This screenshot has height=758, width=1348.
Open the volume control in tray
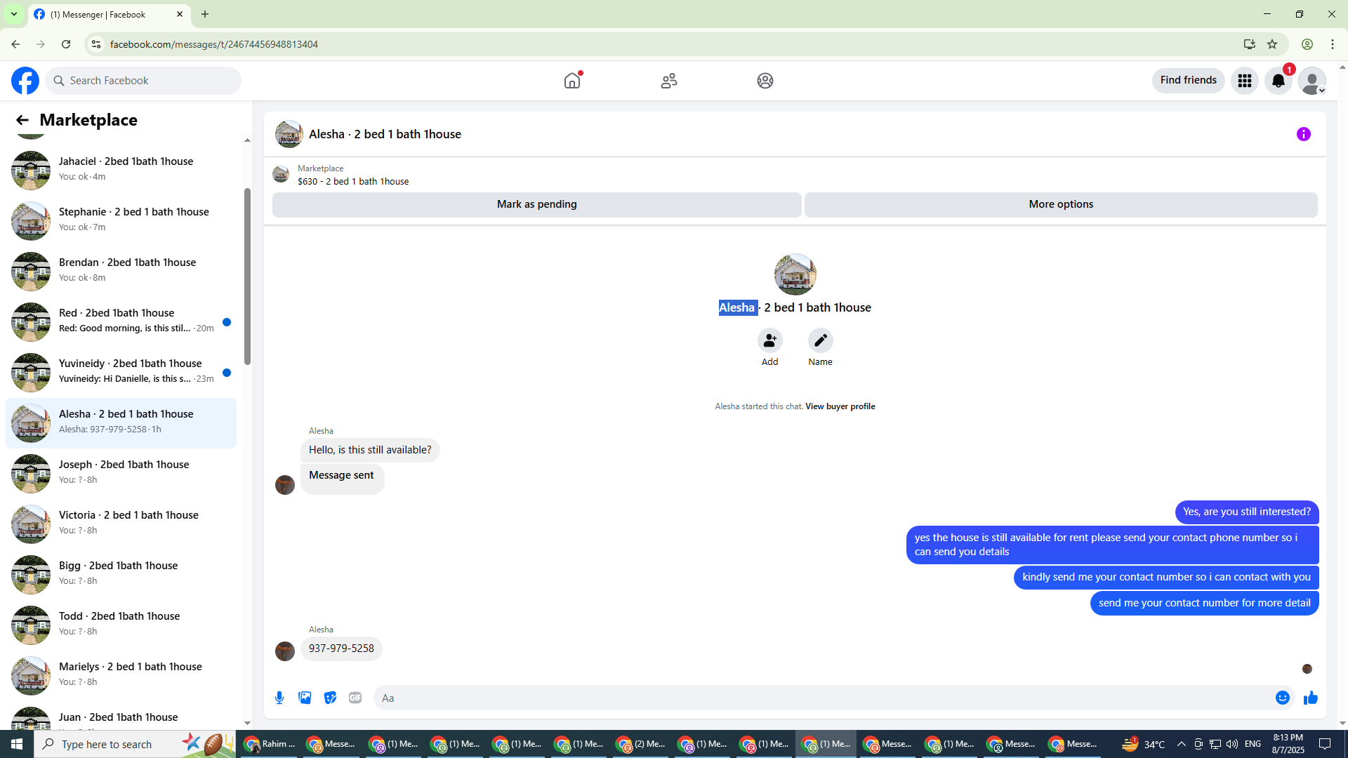click(x=1232, y=744)
